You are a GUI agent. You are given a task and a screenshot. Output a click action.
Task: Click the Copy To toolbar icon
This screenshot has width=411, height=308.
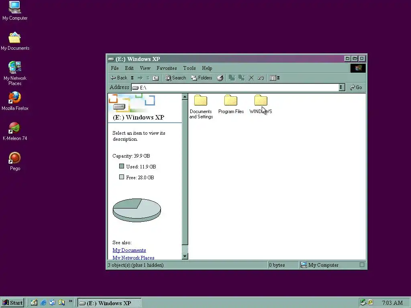coord(241,78)
